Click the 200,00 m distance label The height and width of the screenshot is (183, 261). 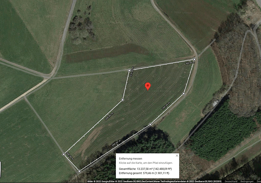point(166,106)
